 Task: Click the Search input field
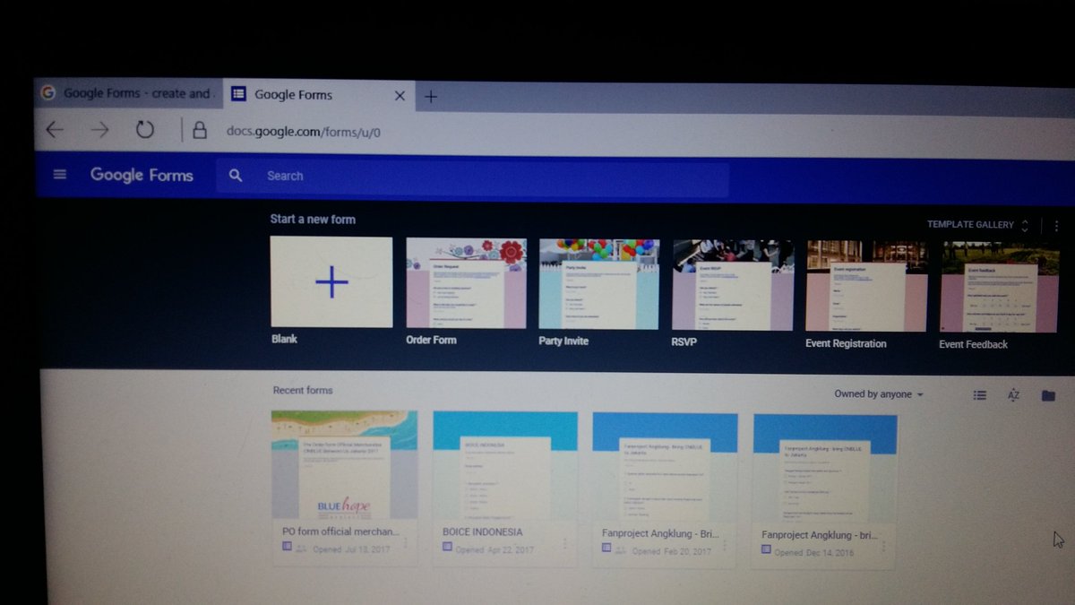(472, 177)
